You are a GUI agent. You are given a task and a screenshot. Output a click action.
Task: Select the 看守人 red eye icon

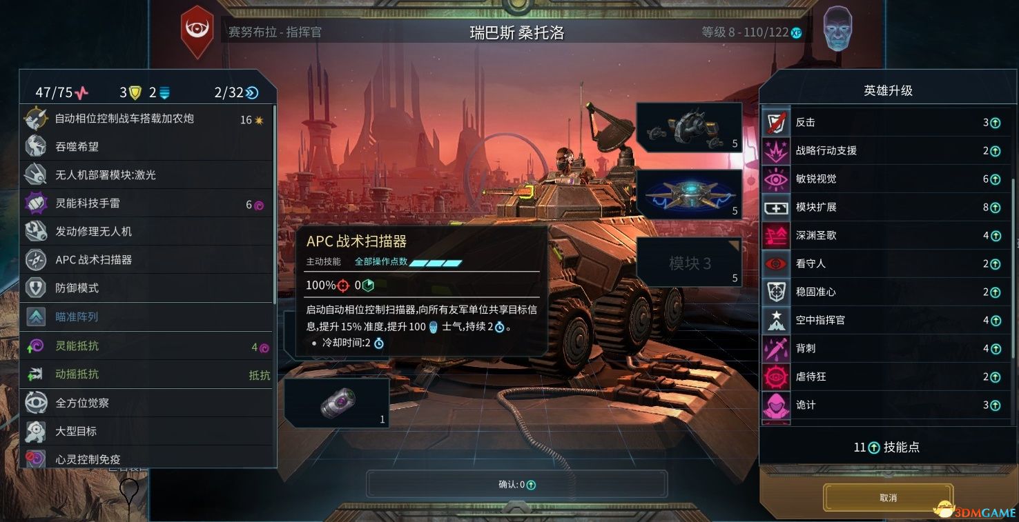click(x=776, y=263)
